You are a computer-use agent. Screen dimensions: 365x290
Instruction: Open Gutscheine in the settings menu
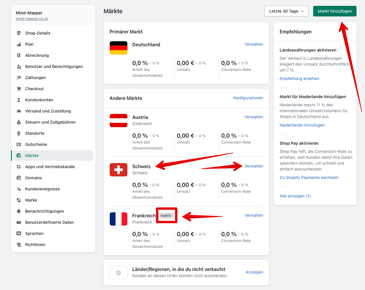tap(36, 144)
